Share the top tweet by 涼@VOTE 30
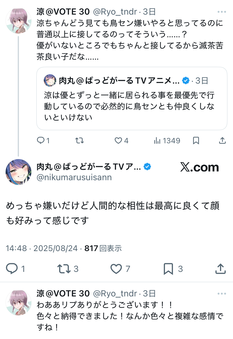 click(222, 141)
